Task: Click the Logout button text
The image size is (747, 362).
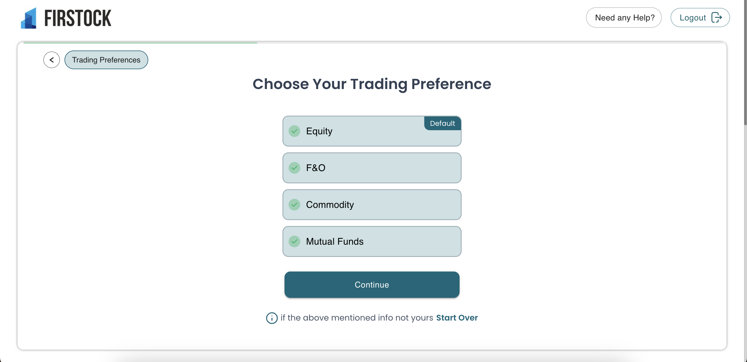Action: click(693, 18)
